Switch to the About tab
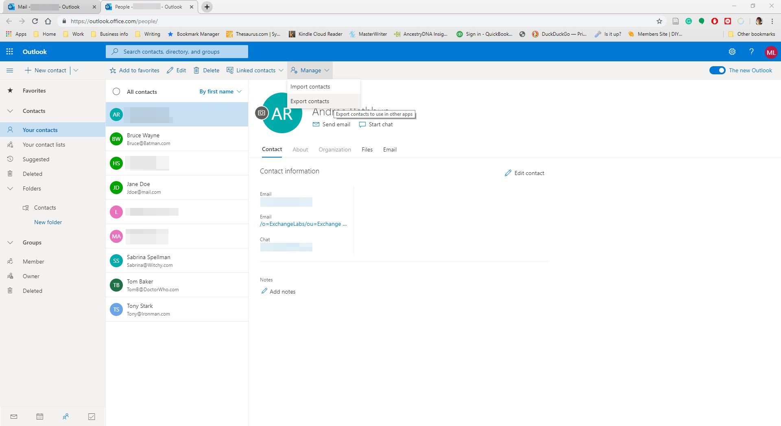 (x=300, y=149)
